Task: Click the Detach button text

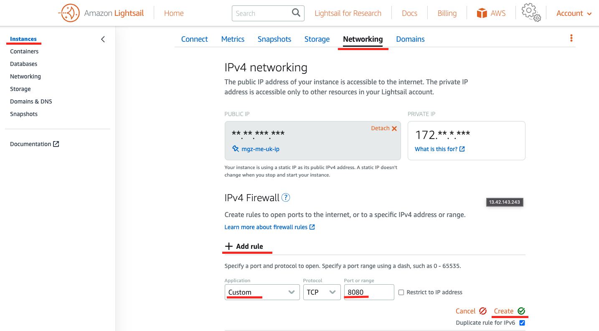Action: [380, 128]
